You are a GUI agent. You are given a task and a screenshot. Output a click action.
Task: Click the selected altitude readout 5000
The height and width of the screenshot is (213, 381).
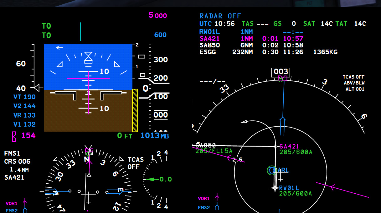pyautogui.click(x=157, y=16)
